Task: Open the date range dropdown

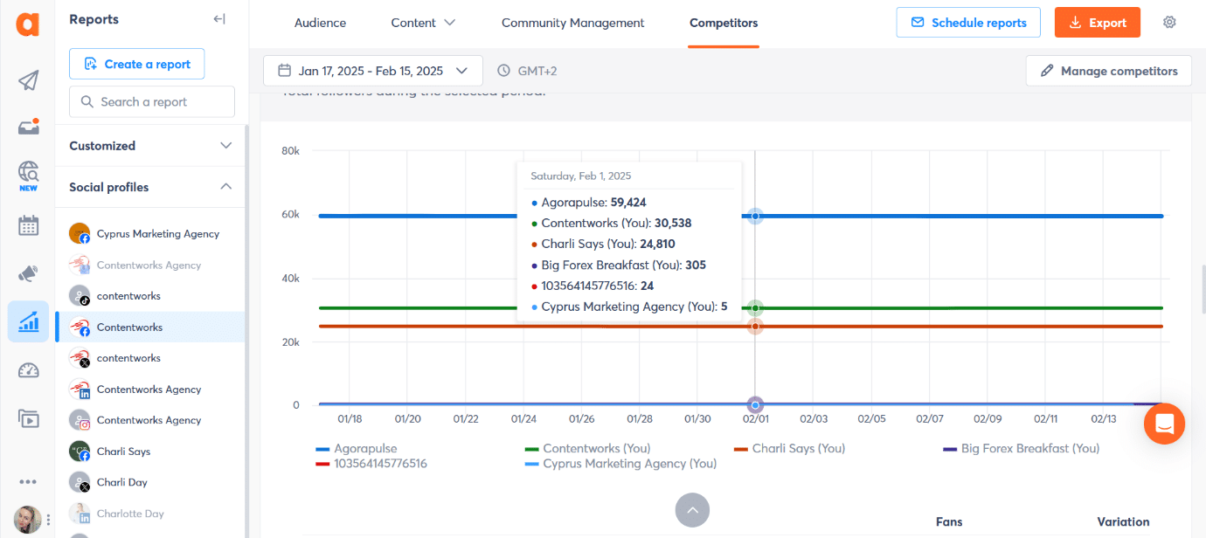Action: point(372,71)
